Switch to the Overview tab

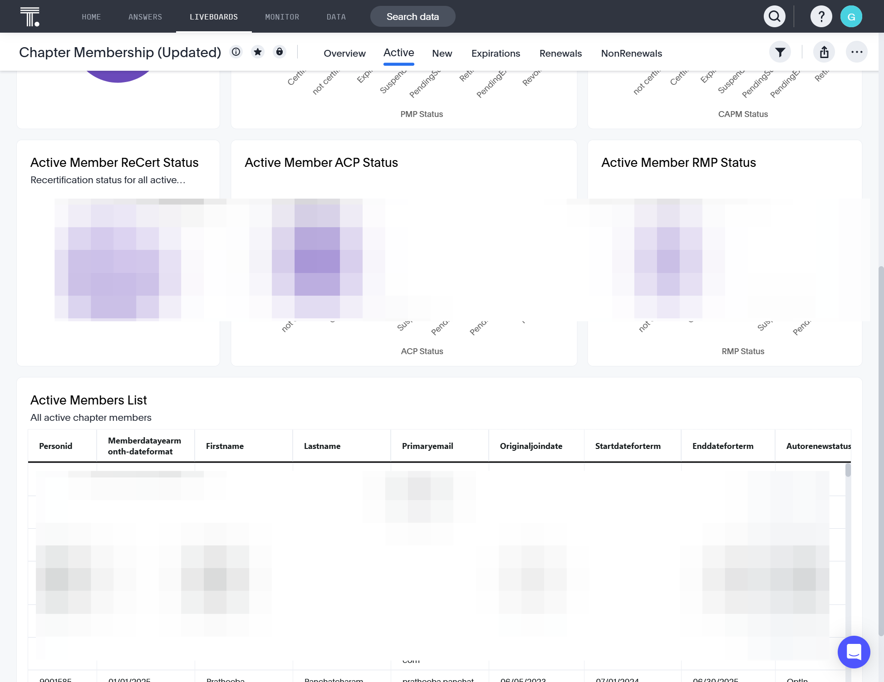(345, 54)
